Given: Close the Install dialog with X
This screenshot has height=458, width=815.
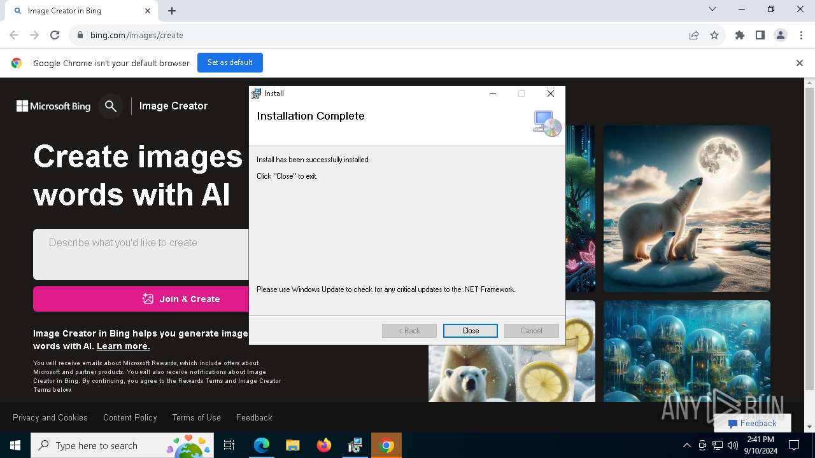Looking at the screenshot, I should 551,94.
